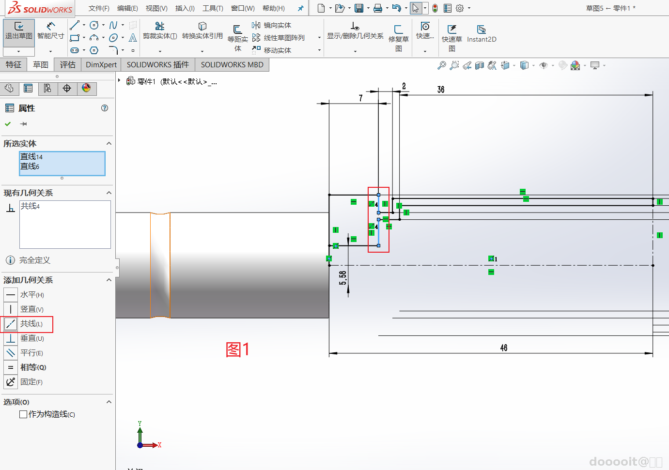669x470 pixels.
Task: Click the Exit Sketch (退出草图) button
Action: click(x=18, y=31)
